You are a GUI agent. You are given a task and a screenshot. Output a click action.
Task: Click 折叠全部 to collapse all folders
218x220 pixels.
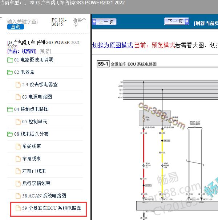coord(80,22)
